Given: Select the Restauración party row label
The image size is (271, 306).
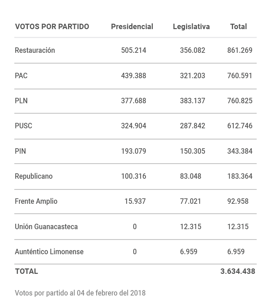Looking at the screenshot, I should point(35,50).
